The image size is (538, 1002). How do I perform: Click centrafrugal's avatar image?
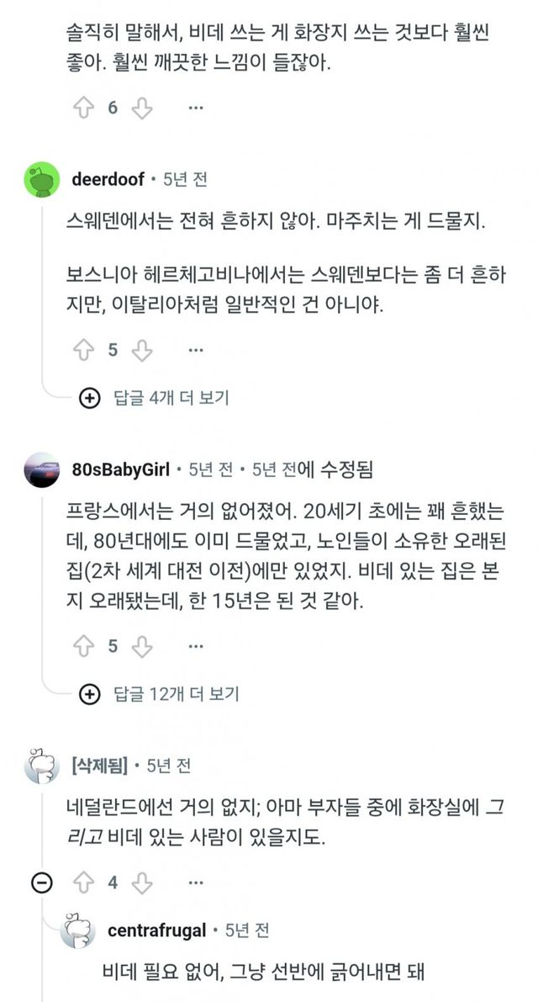click(80, 931)
